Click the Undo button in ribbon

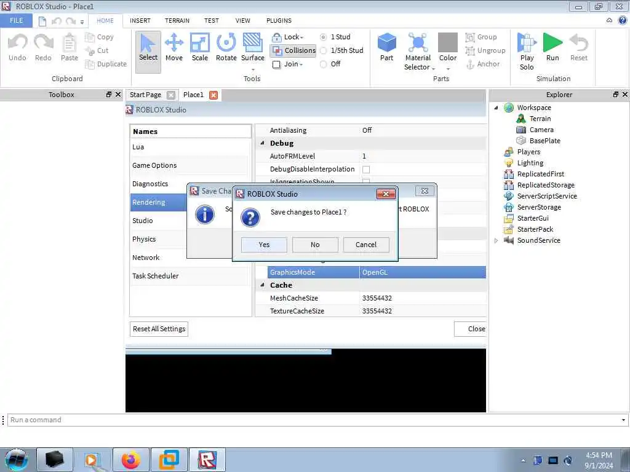(x=17, y=47)
